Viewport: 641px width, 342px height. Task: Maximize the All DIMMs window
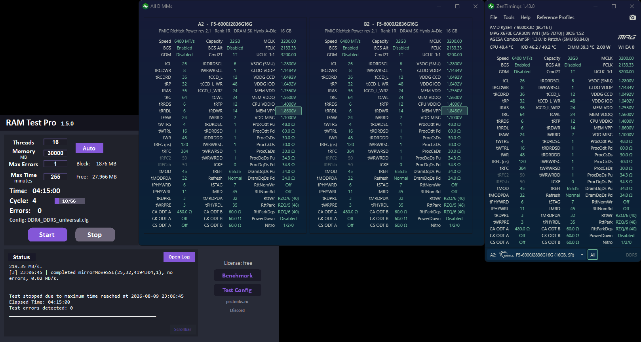coord(457,6)
